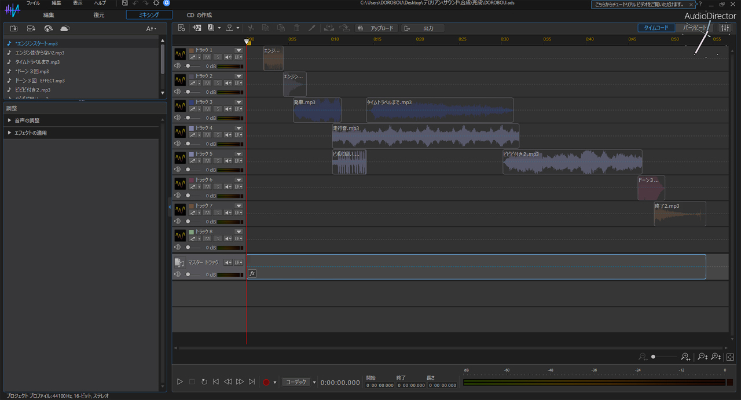Toggle loop playback icon

[204, 382]
